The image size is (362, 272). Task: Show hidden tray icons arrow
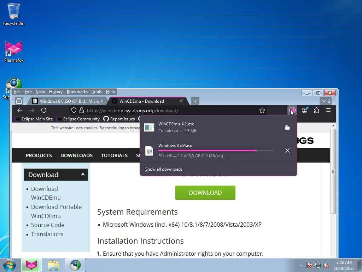point(300,265)
